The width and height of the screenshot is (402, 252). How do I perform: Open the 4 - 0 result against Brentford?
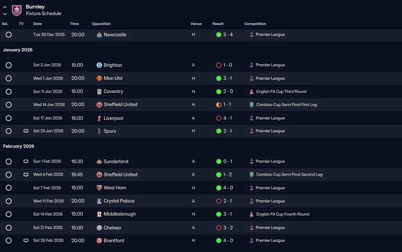click(x=224, y=240)
